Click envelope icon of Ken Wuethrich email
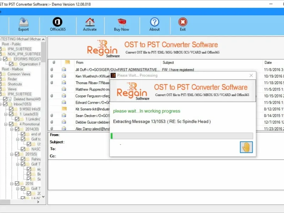This screenshot has width=284, height=213. point(64,76)
